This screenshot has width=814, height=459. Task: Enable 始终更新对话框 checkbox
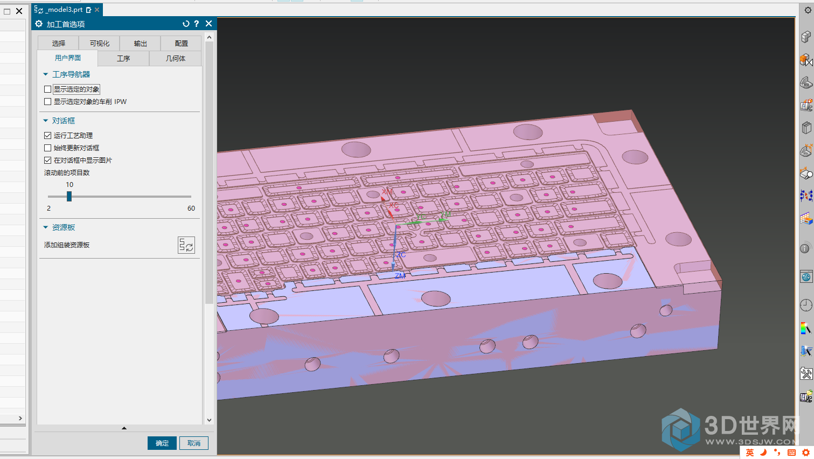click(47, 148)
